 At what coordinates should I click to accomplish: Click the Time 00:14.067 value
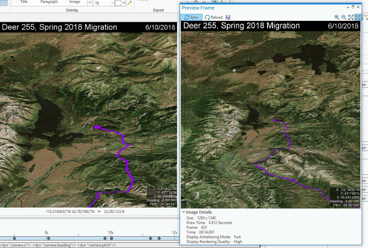pos(207,232)
